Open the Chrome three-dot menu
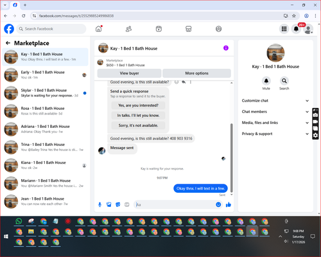 click(x=315, y=16)
